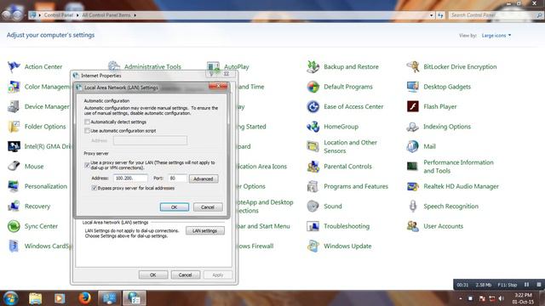Screen dimensions: 545x306
Task: Open Mail icon
Action: [412, 146]
